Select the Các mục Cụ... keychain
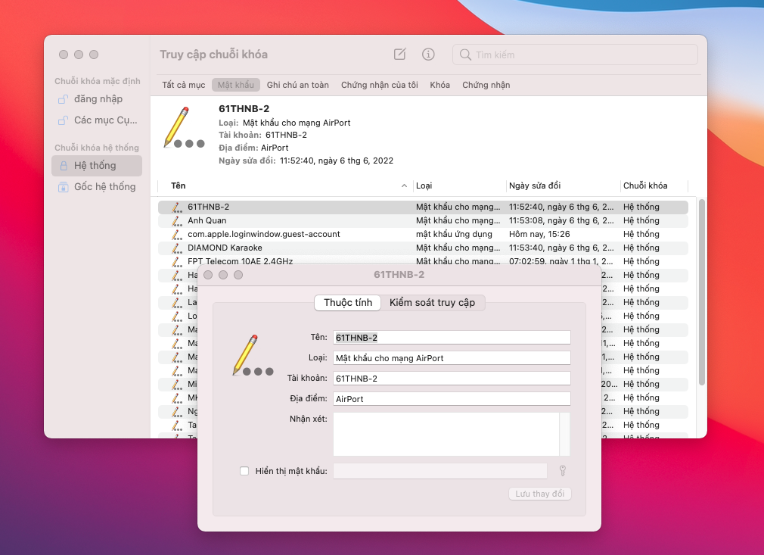Screen dimensions: 764x555 [97, 120]
